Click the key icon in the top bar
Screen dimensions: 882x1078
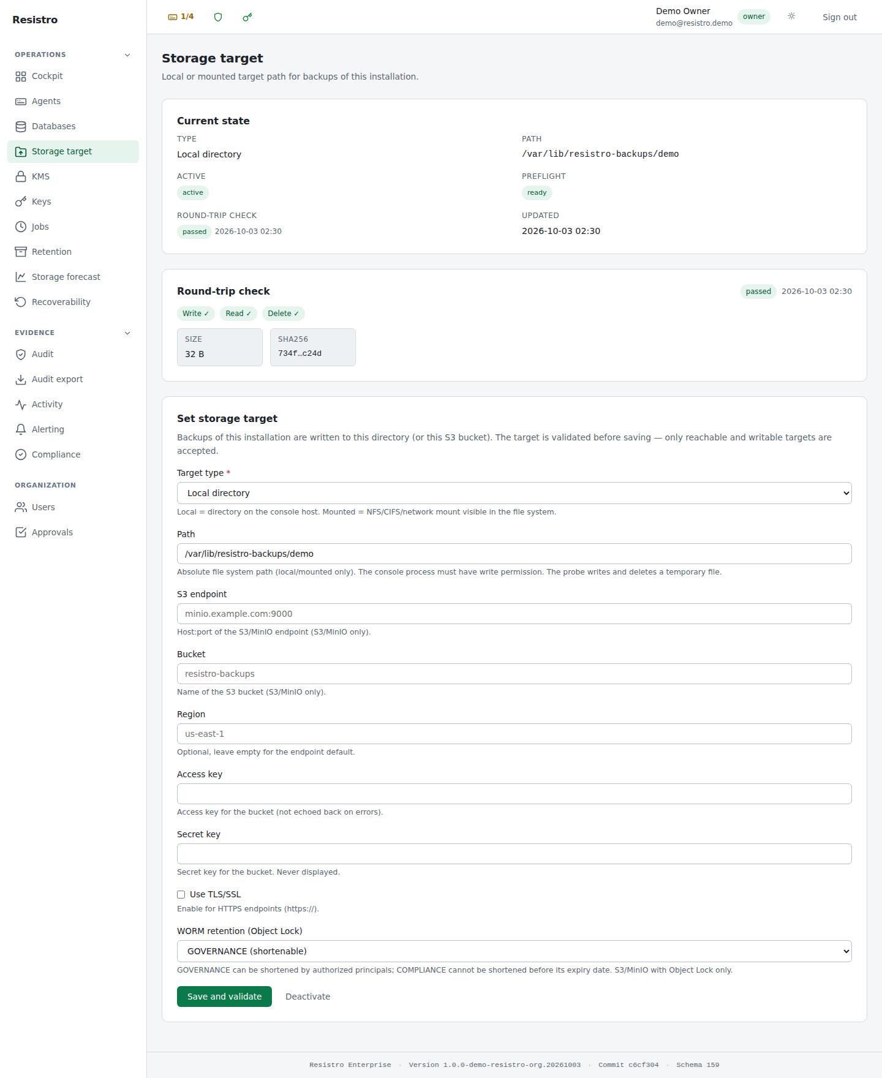pos(247,17)
